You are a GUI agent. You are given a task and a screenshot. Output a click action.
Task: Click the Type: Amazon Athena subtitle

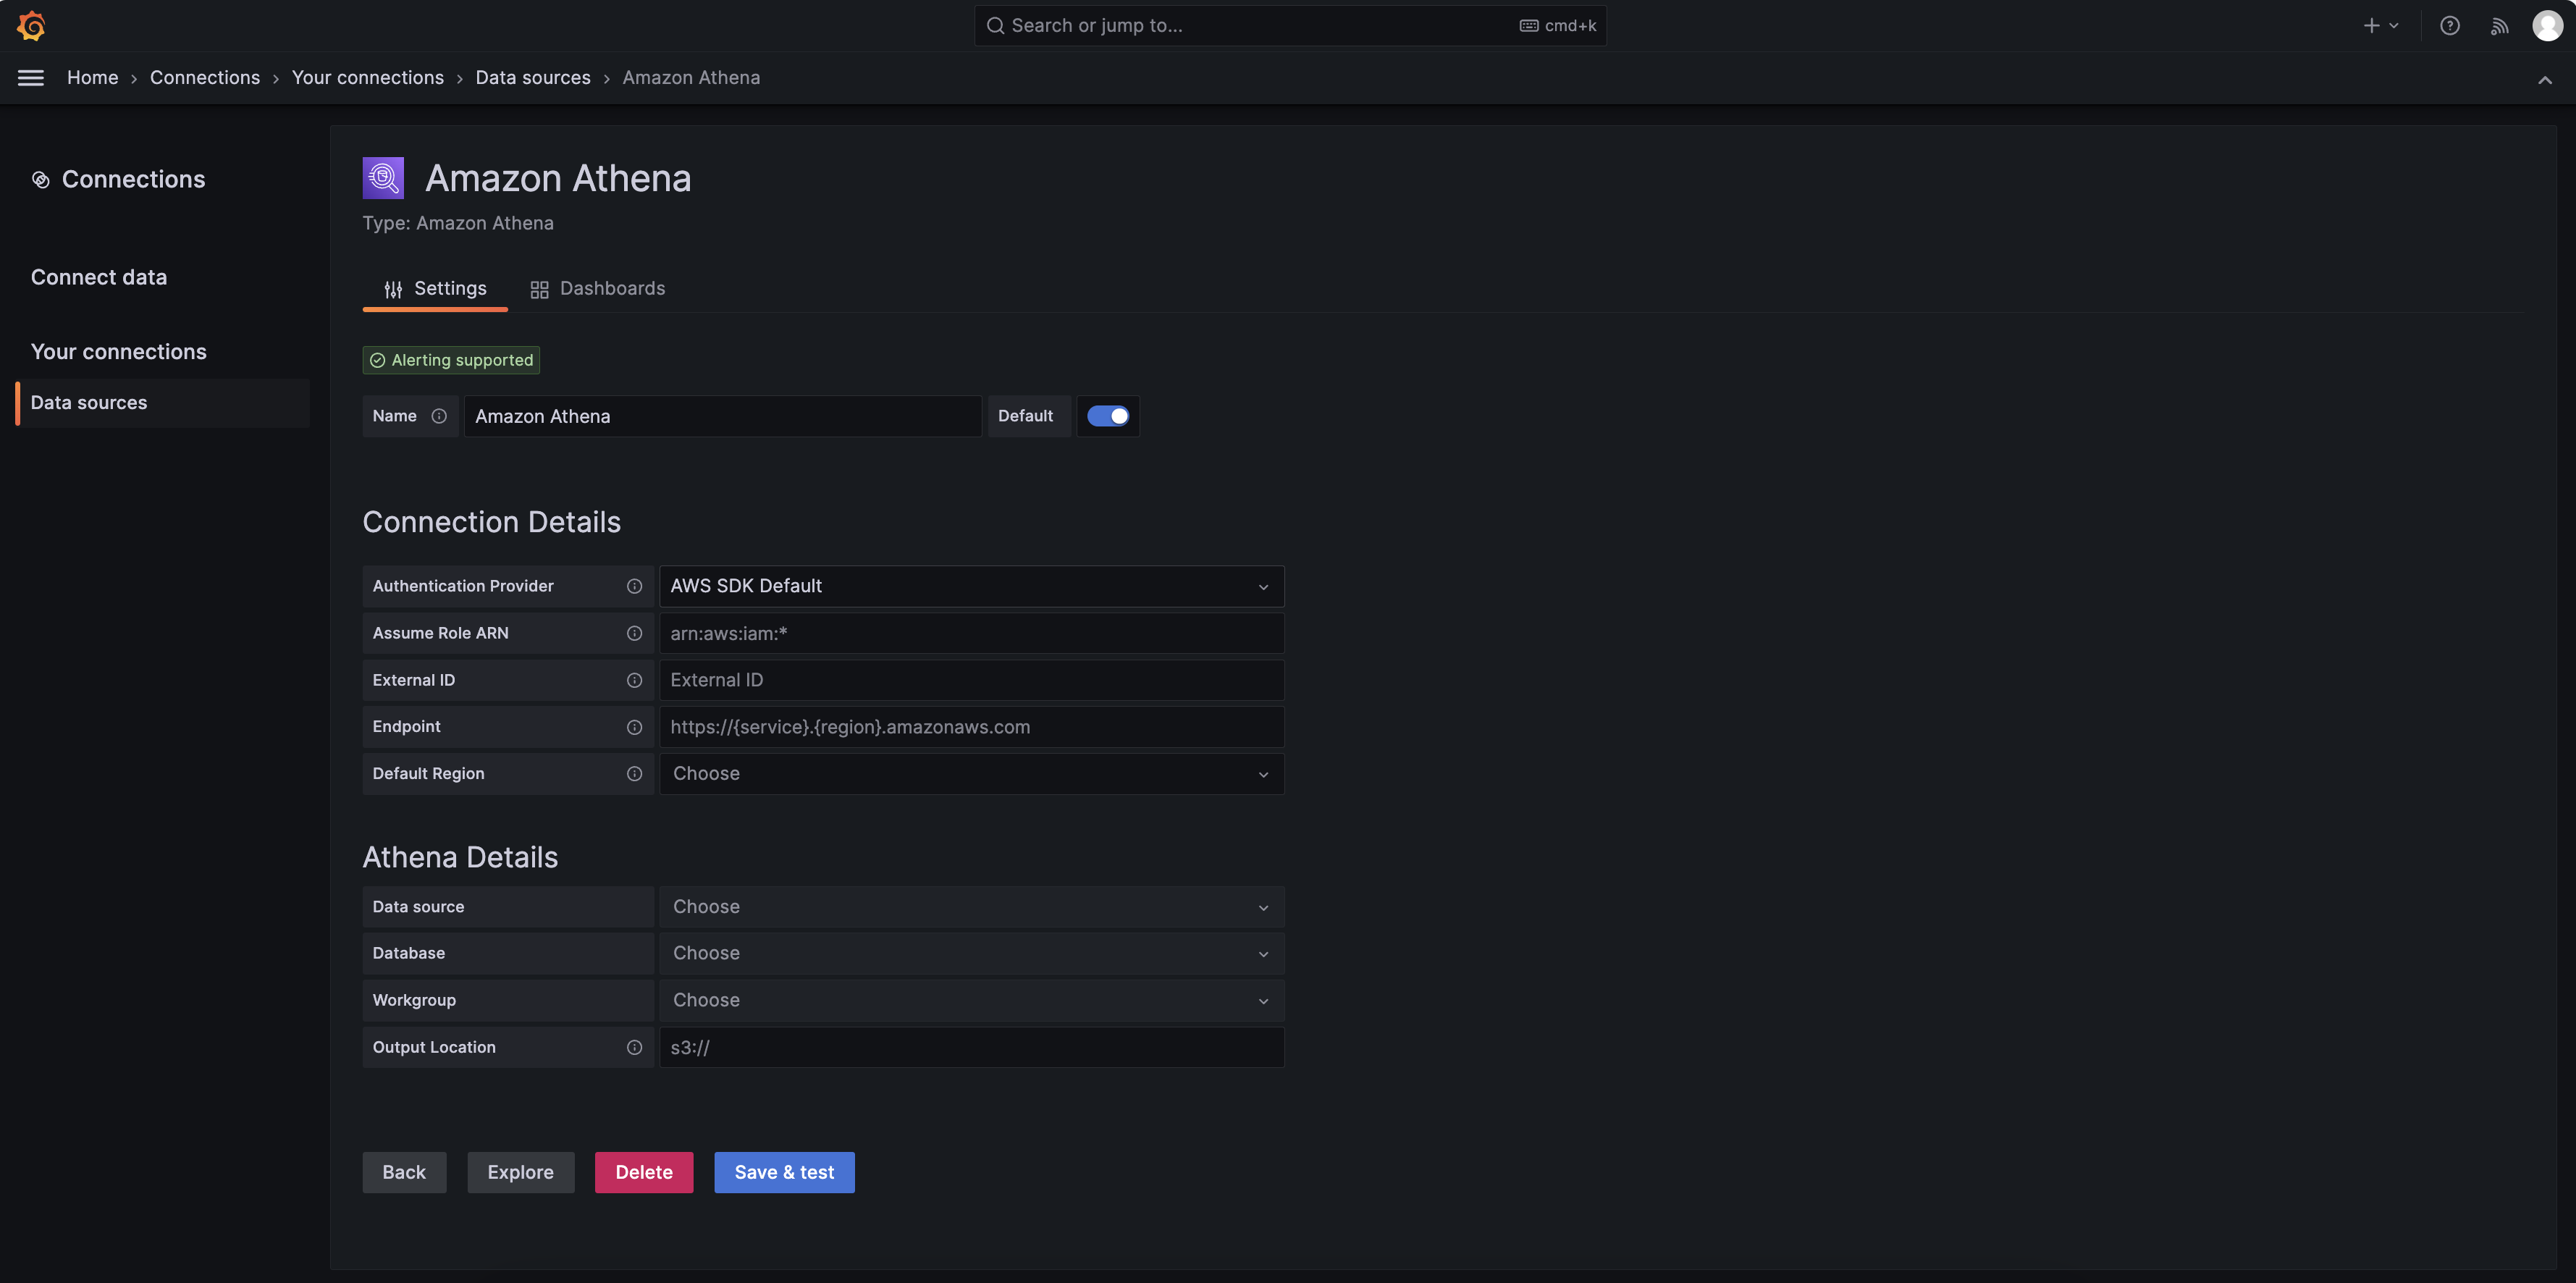[x=458, y=223]
